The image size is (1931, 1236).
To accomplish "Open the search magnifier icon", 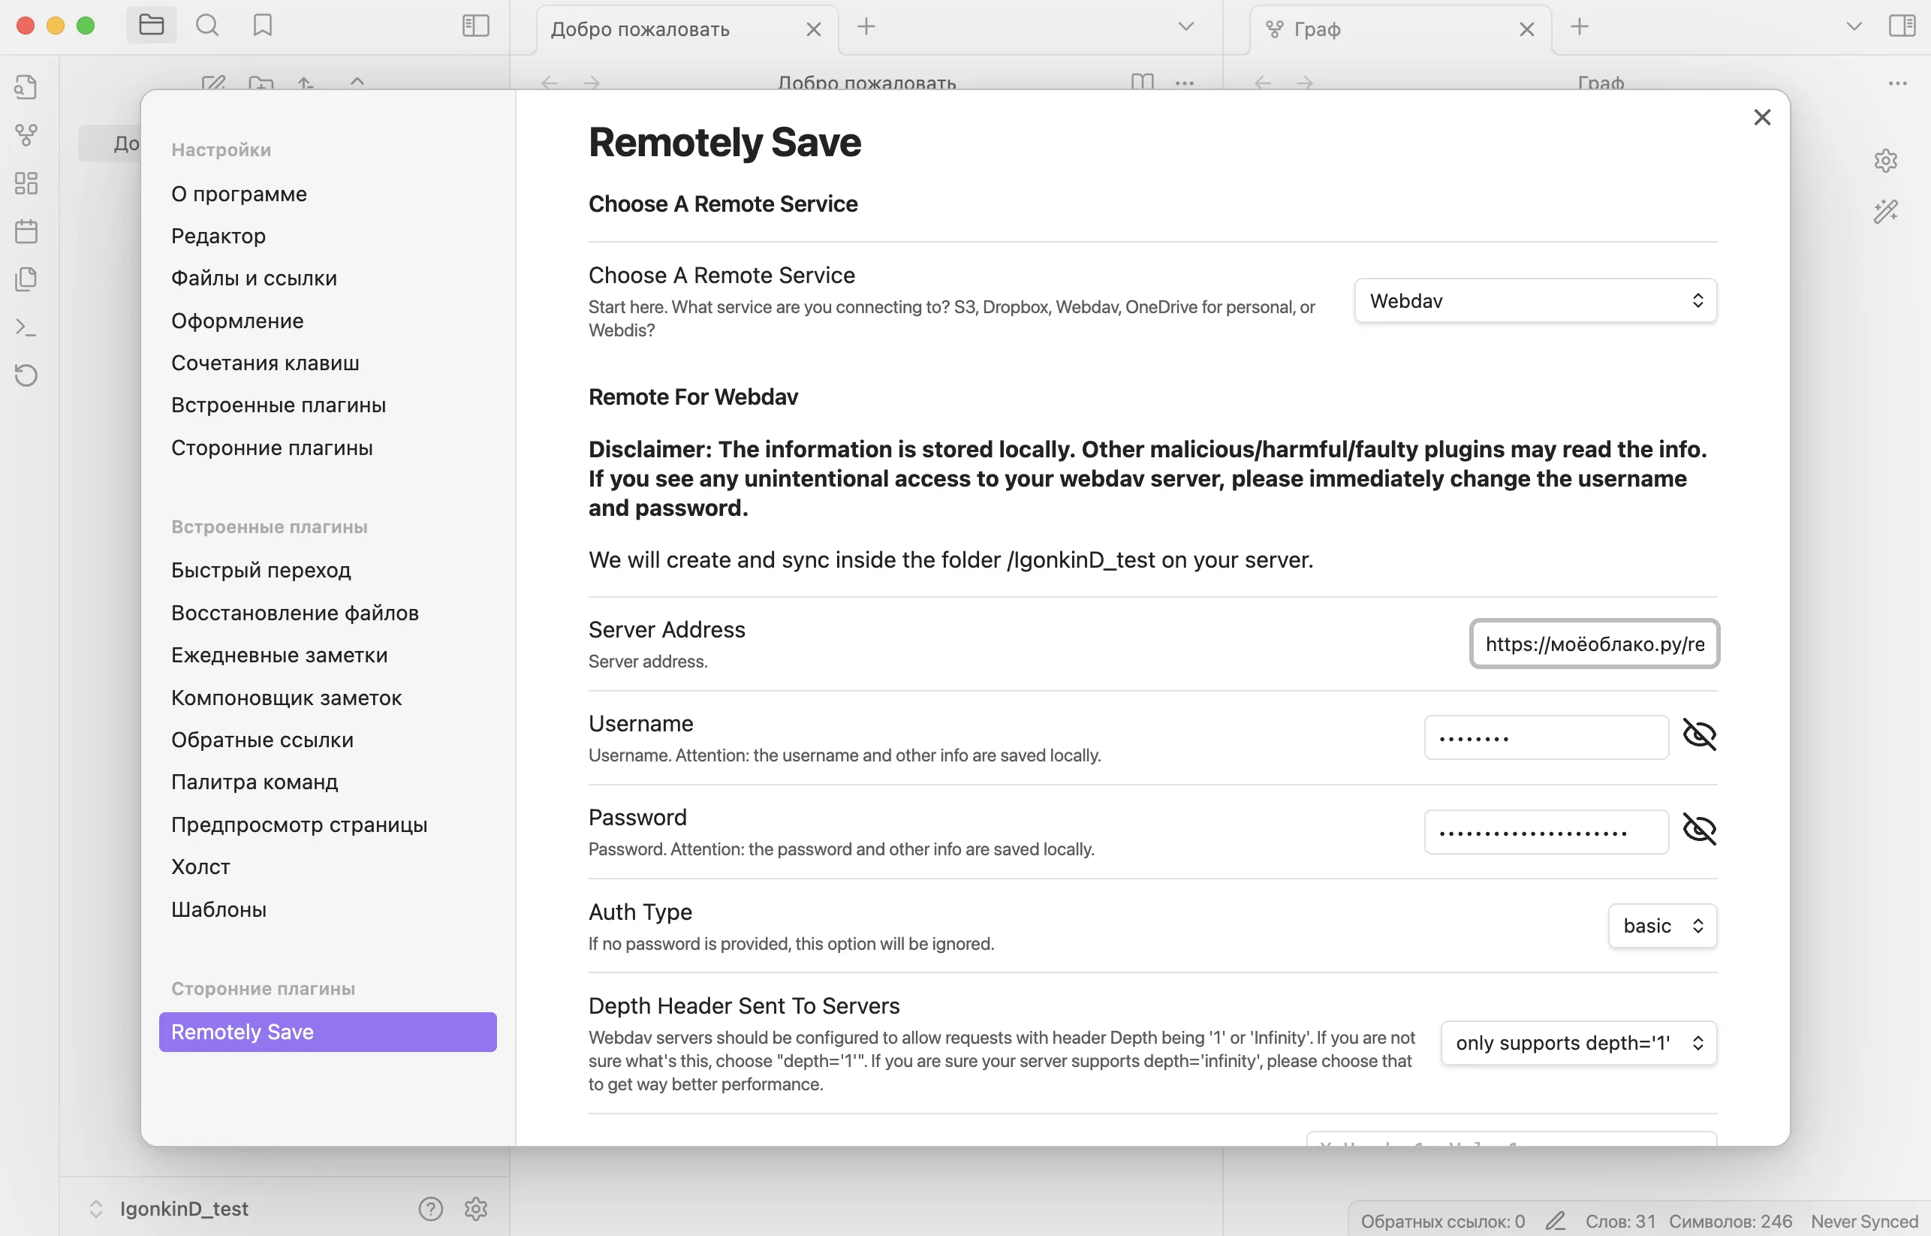I will coord(207,26).
